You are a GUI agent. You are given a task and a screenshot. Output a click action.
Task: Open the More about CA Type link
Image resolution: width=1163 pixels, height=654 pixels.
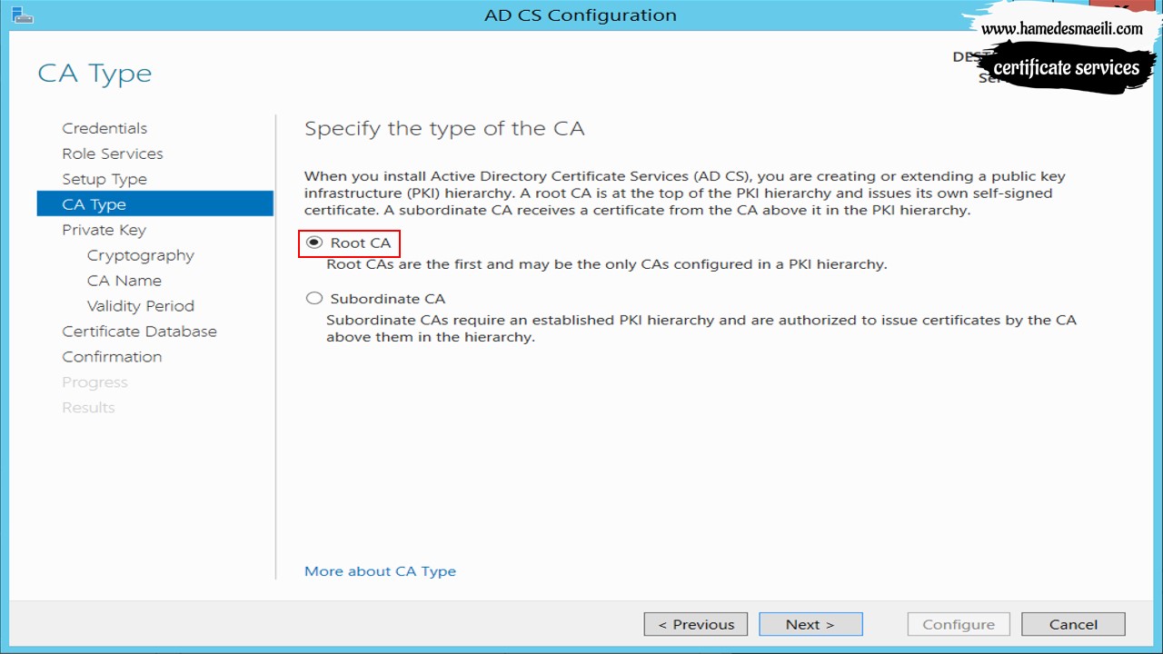coord(380,571)
